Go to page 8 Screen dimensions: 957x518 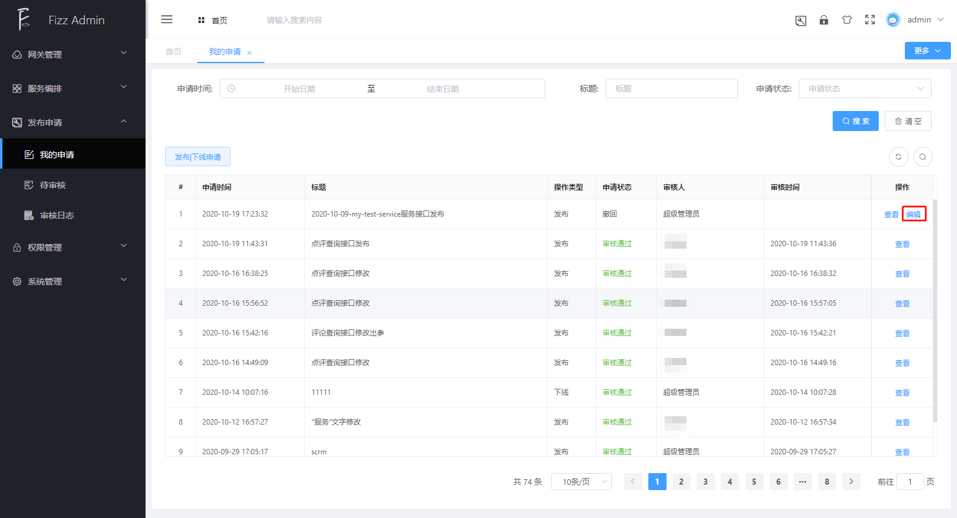[x=827, y=482]
